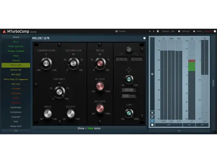Select the highlighted Meldei 1176 device
The width and height of the screenshot is (217, 163).
(x=16, y=65)
